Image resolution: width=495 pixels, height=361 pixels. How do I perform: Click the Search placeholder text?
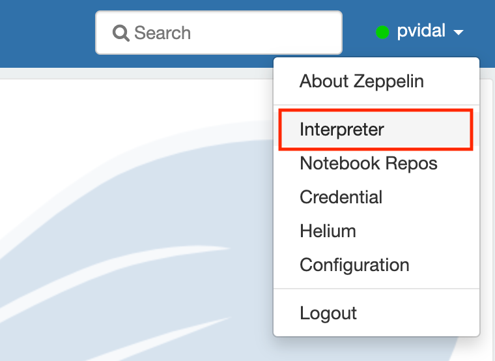pos(163,33)
